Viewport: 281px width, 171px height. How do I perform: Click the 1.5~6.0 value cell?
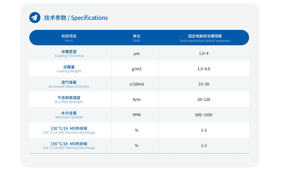pos(204,69)
